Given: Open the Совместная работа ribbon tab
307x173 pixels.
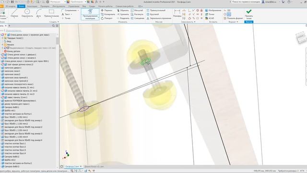Looking at the screenshot, I should [125, 6].
